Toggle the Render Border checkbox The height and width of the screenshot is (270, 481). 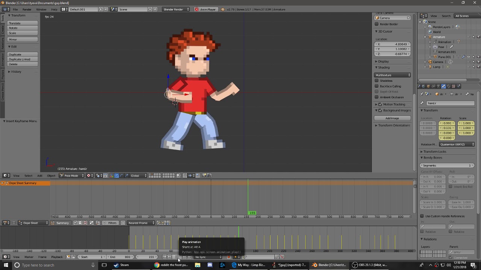[377, 24]
